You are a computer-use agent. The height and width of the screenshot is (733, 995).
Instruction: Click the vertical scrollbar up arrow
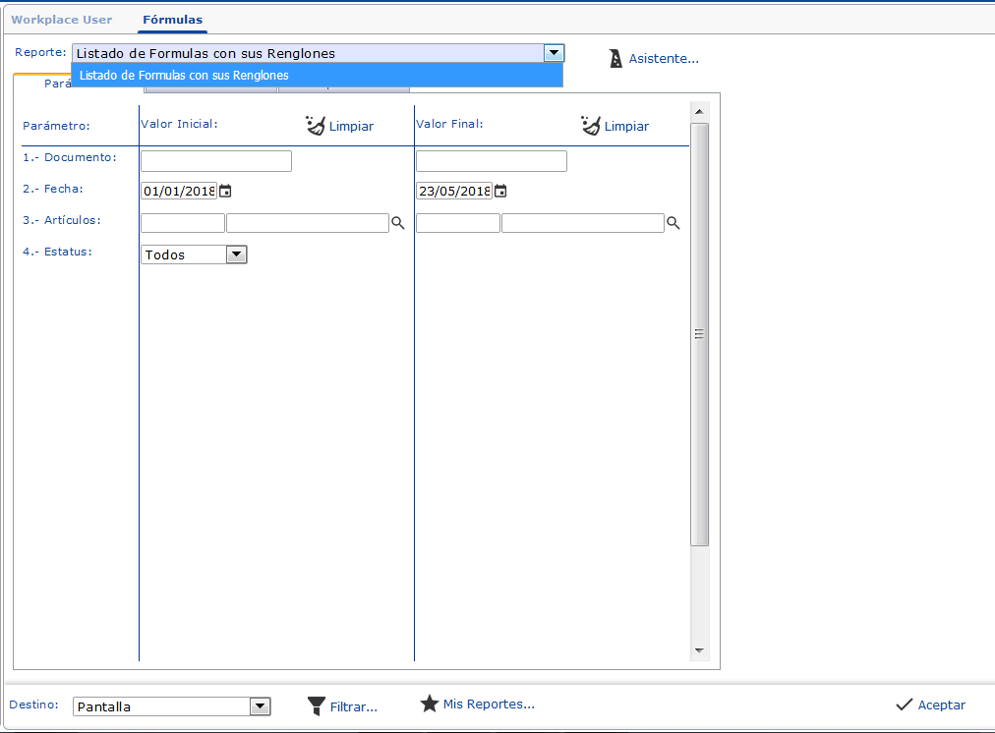pyautogui.click(x=700, y=110)
